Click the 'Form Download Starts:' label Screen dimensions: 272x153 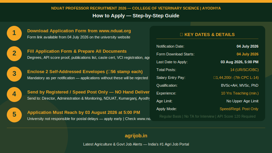[175, 54]
